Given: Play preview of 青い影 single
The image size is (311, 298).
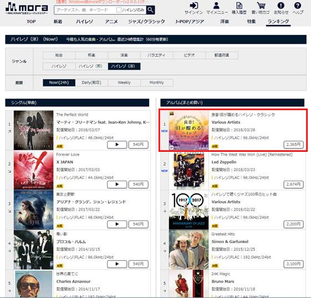Looking at the screenshot, I should pos(117,264).
